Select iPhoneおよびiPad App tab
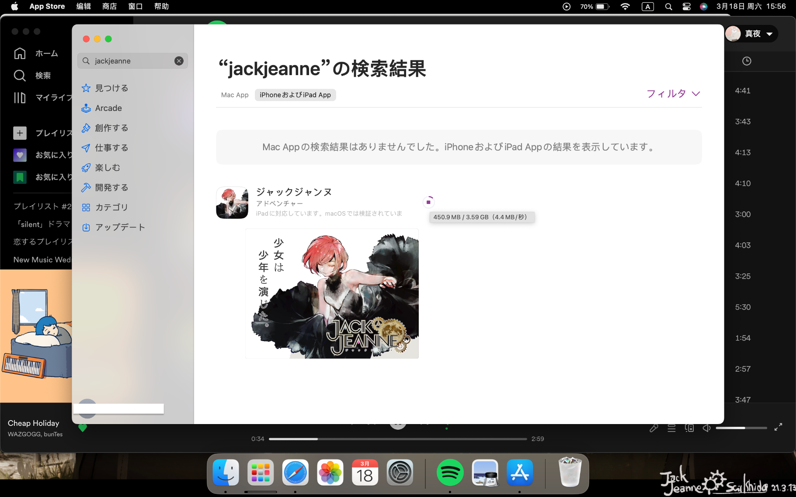Image resolution: width=796 pixels, height=497 pixels. (295, 95)
